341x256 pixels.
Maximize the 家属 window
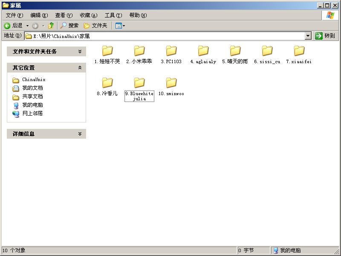[x=327, y=5]
